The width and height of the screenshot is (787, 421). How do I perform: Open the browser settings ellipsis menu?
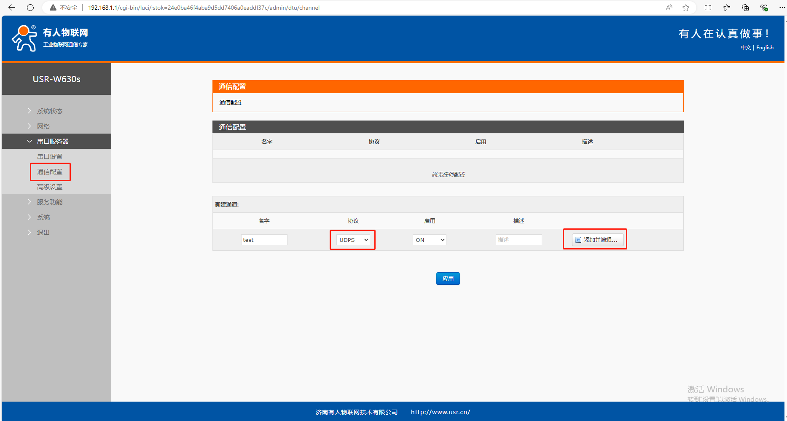tap(782, 8)
